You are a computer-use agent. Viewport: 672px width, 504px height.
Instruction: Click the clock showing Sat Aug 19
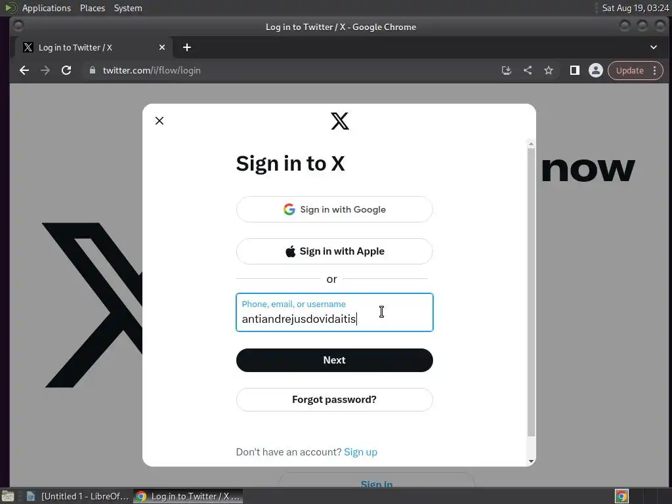pos(635,8)
